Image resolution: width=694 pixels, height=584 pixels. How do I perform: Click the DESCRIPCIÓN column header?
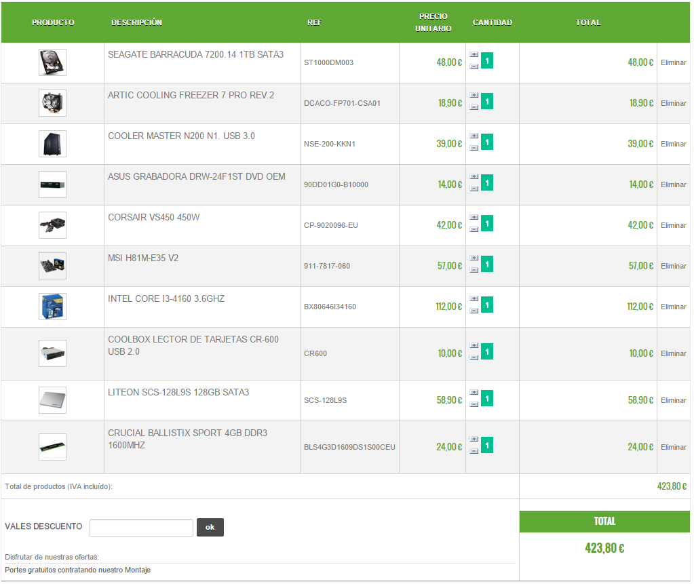click(136, 22)
